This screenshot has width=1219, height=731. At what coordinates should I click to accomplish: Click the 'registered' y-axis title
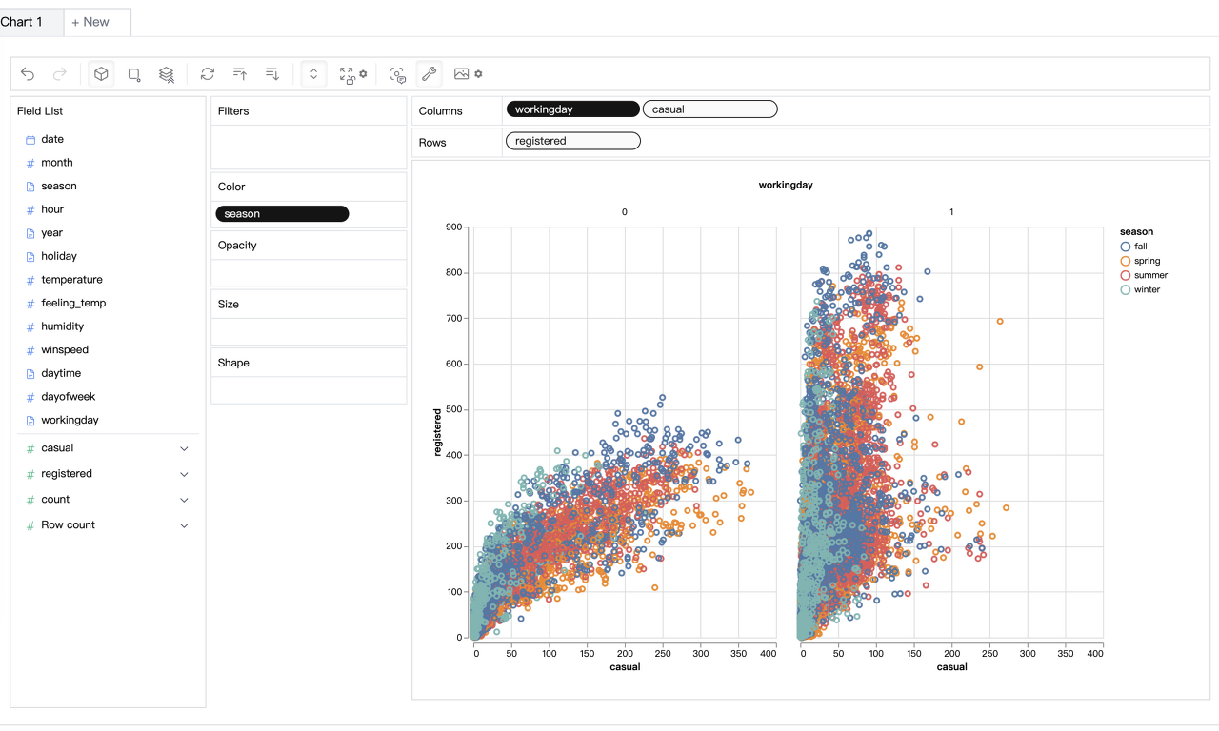click(438, 432)
